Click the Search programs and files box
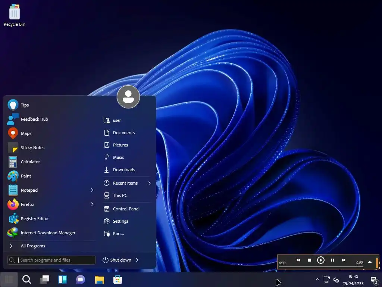This screenshot has height=287, width=382. [51, 260]
